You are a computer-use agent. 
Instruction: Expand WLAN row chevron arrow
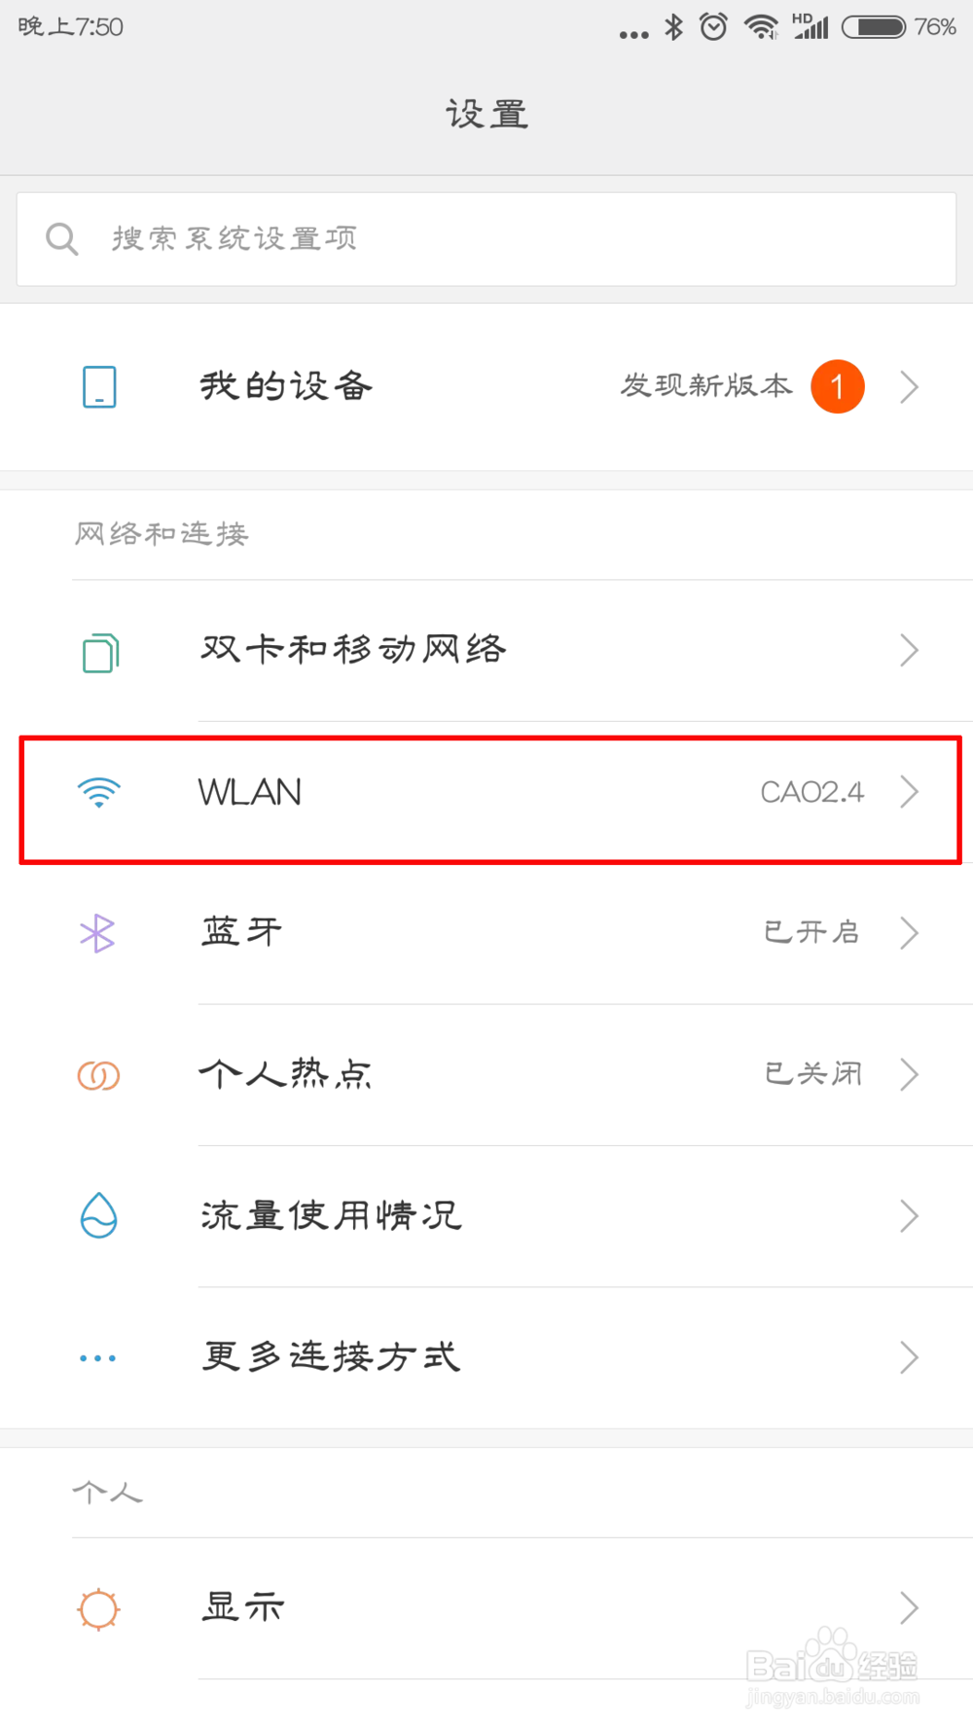pyautogui.click(x=909, y=792)
